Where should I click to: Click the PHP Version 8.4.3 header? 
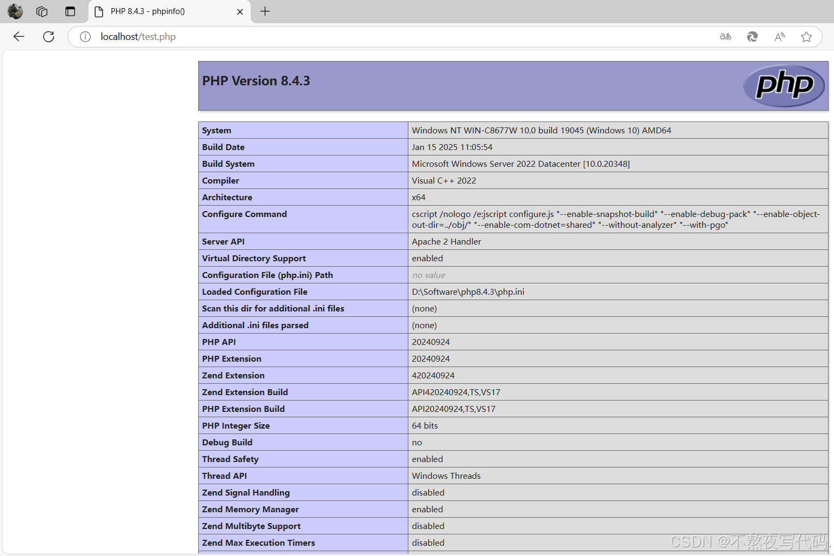(x=256, y=80)
